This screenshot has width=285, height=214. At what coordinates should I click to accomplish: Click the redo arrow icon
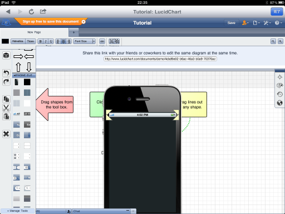pyautogui.click(x=6, y=82)
